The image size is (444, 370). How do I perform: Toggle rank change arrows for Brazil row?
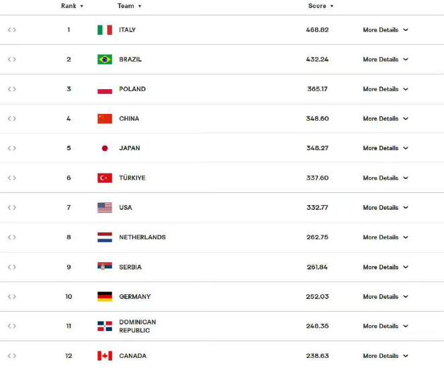pos(12,60)
